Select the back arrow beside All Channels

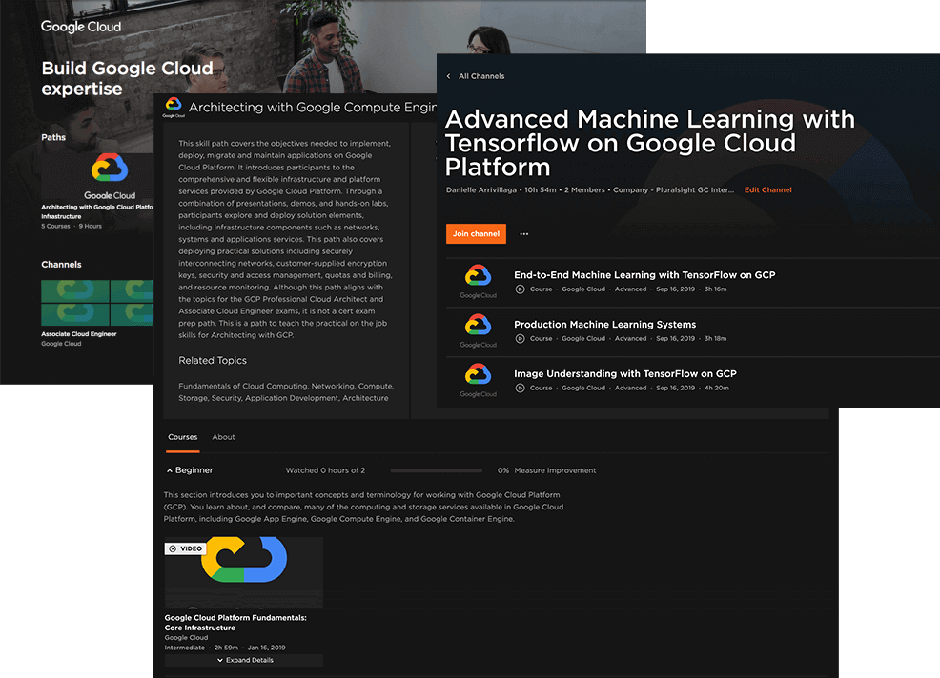click(448, 76)
